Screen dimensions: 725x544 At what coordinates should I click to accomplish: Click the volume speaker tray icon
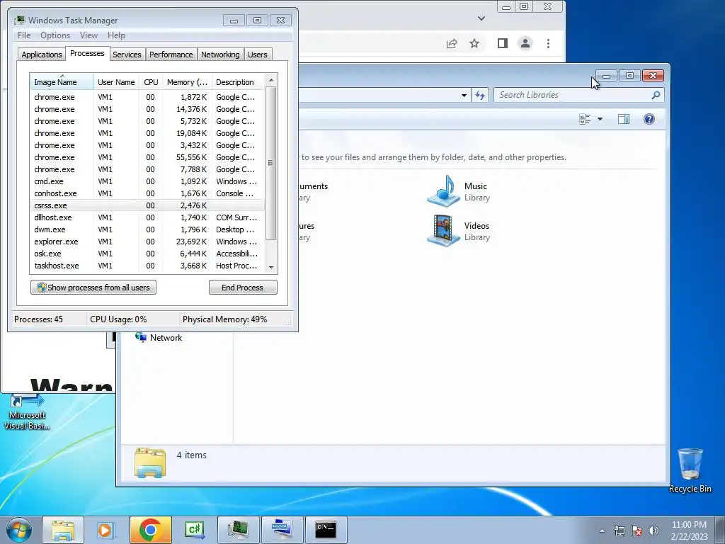point(653,531)
